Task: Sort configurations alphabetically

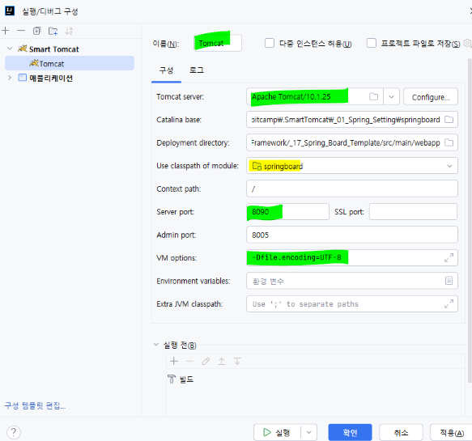Action: 69,31
